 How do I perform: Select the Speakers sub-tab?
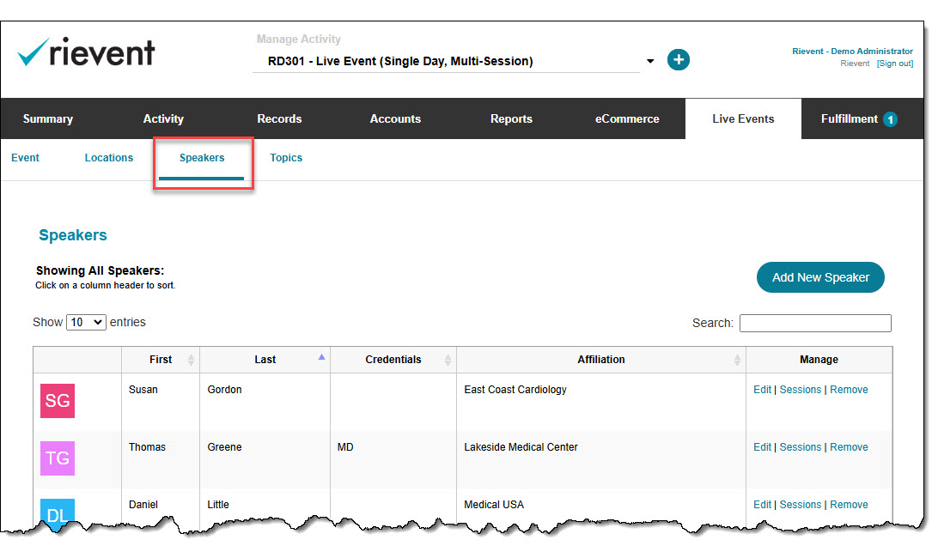202,157
